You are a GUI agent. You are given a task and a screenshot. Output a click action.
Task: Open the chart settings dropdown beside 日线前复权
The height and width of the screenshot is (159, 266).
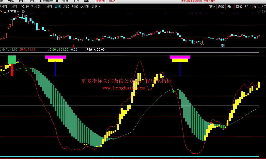[x=23, y=11]
